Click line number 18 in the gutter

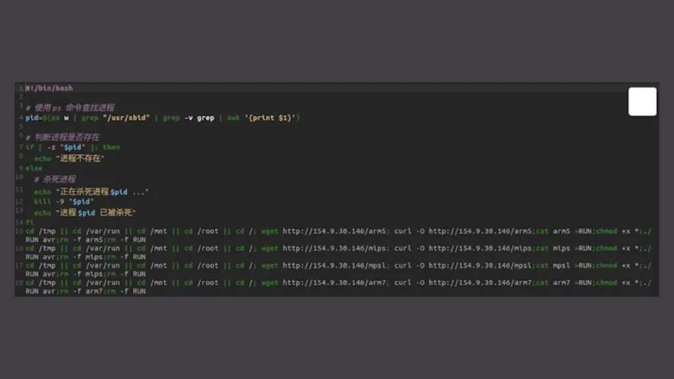(19, 283)
